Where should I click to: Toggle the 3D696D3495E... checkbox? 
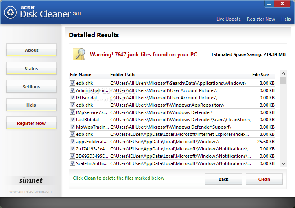tap(72, 156)
